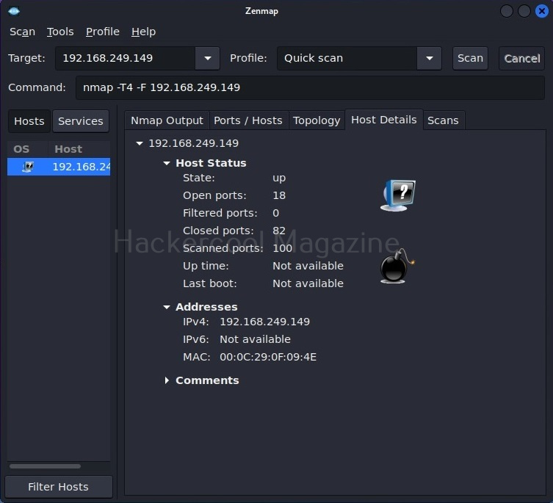Expand the Comments section
This screenshot has width=553, height=503.
click(x=167, y=380)
